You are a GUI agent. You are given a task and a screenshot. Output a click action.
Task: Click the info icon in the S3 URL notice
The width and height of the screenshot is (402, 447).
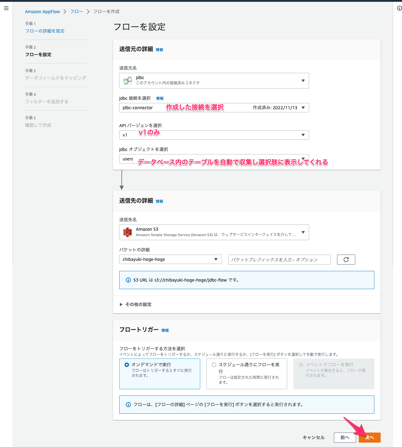[128, 280]
